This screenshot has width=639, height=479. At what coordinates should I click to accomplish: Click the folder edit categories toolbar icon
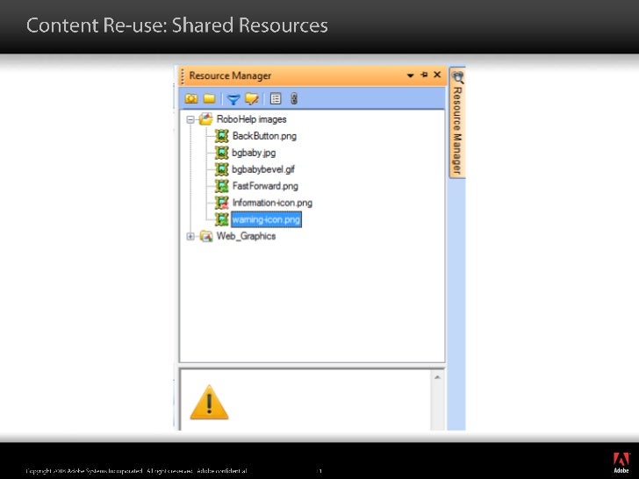[x=252, y=98]
